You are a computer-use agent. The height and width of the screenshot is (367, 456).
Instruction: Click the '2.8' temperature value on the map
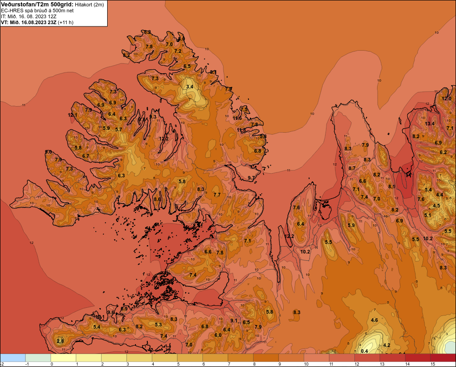(x=60, y=341)
